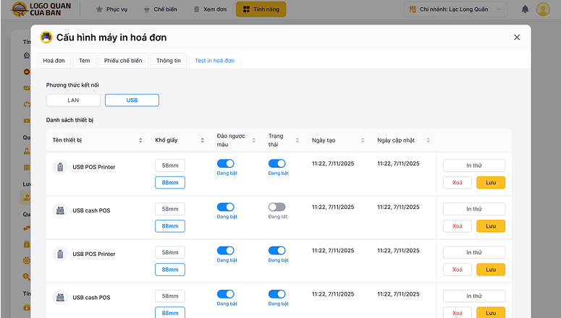Choose 58mm paper size for first printer

point(170,166)
